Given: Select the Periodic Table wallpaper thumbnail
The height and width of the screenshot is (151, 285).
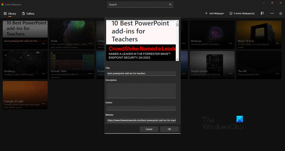Looking at the screenshot, I should click(72, 65).
